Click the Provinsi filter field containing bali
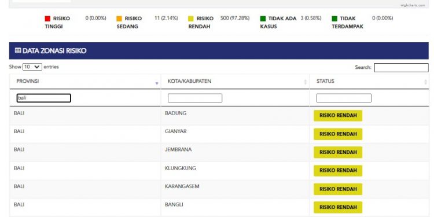The image size is (434, 217). [x=44, y=98]
